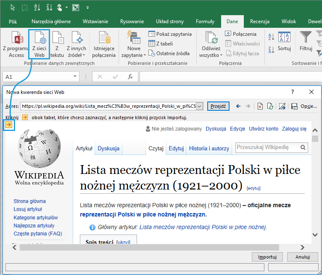Viewport: 322px width, 275px height.
Task: Click the Importuj button
Action: coord(267,257)
